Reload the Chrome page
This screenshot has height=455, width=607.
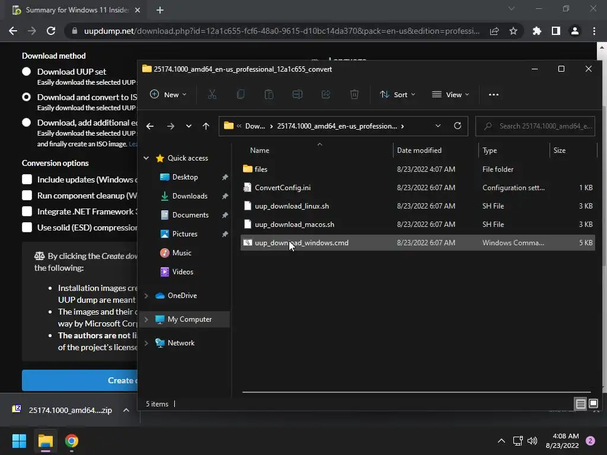(51, 31)
